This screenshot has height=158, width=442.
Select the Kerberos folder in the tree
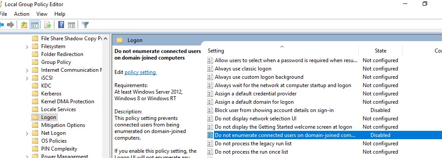pos(51,94)
